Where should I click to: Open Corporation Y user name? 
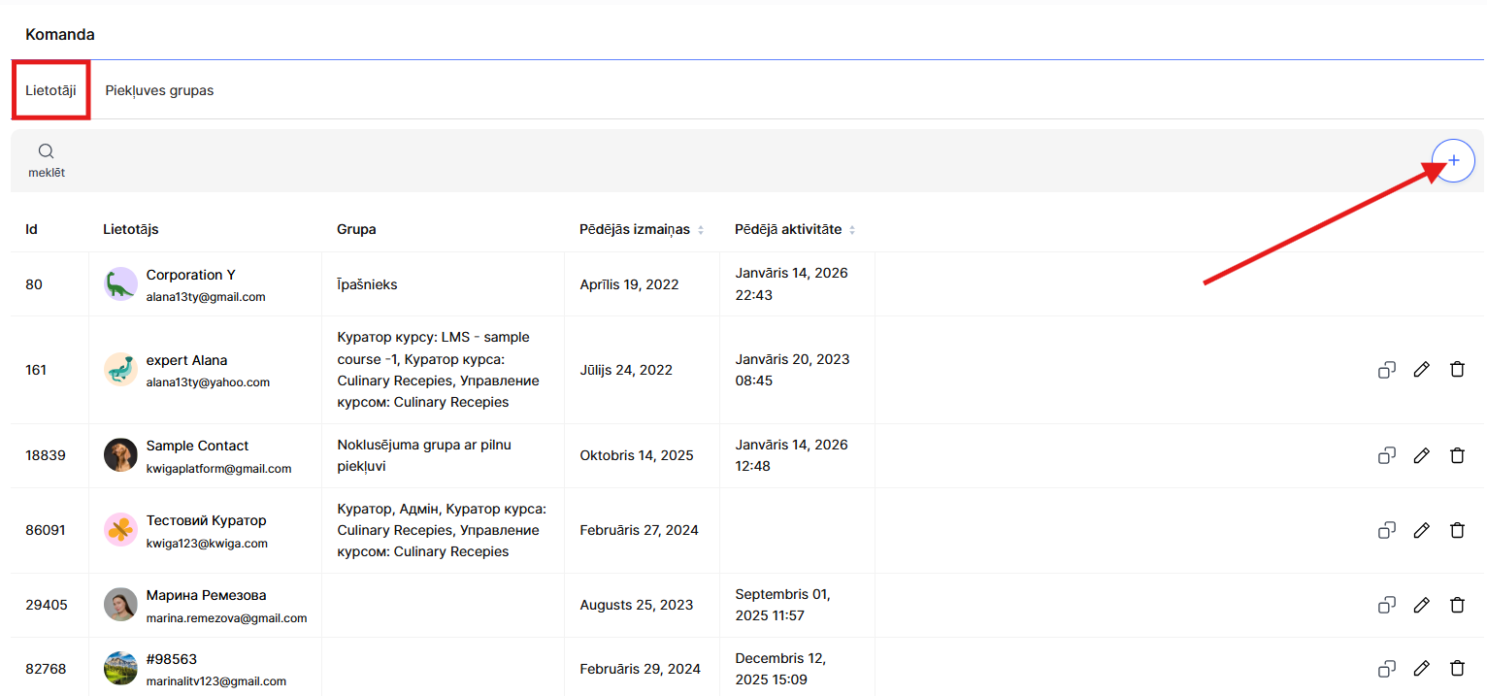point(190,275)
